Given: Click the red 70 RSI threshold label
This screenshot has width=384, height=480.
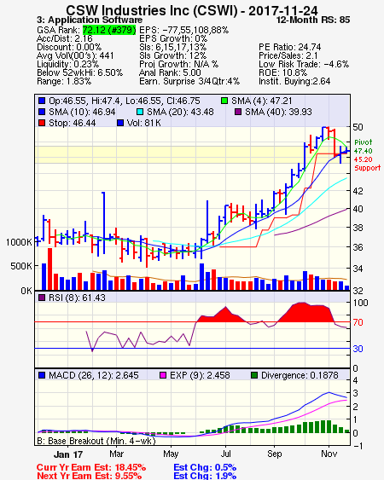Looking at the screenshot, I should (x=358, y=322).
